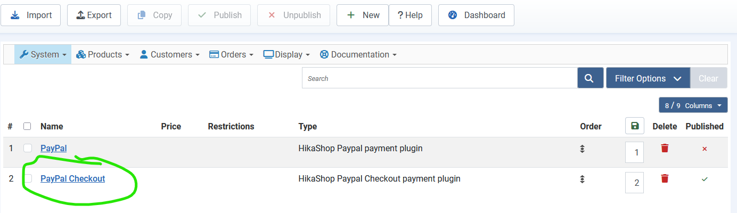Open the PayPal payment method link
The image size is (737, 213).
(x=54, y=148)
